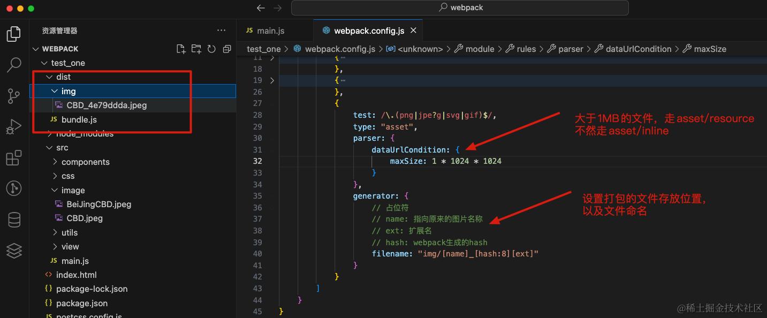Open the Git graph icon in activity bar

[x=14, y=188]
